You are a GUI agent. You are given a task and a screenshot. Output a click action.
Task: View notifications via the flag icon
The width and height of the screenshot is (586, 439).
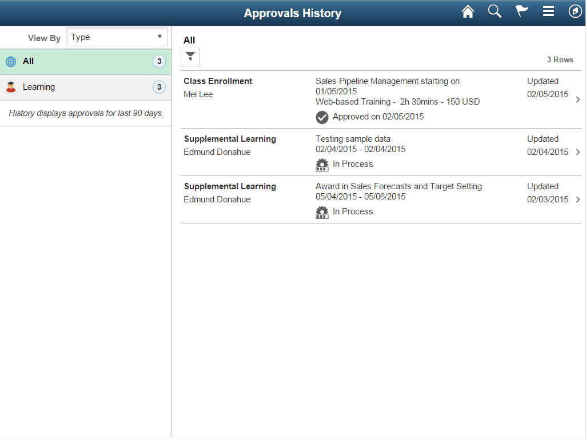pyautogui.click(x=521, y=11)
